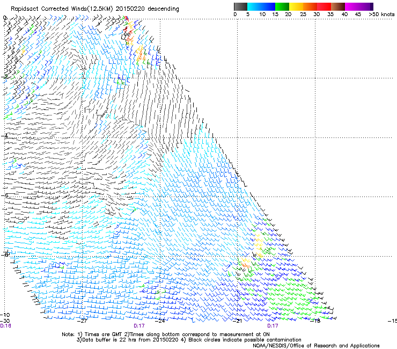397x349 pixels.
Task: Click latitude label '-6' on left axis
Action: pos(4,195)
